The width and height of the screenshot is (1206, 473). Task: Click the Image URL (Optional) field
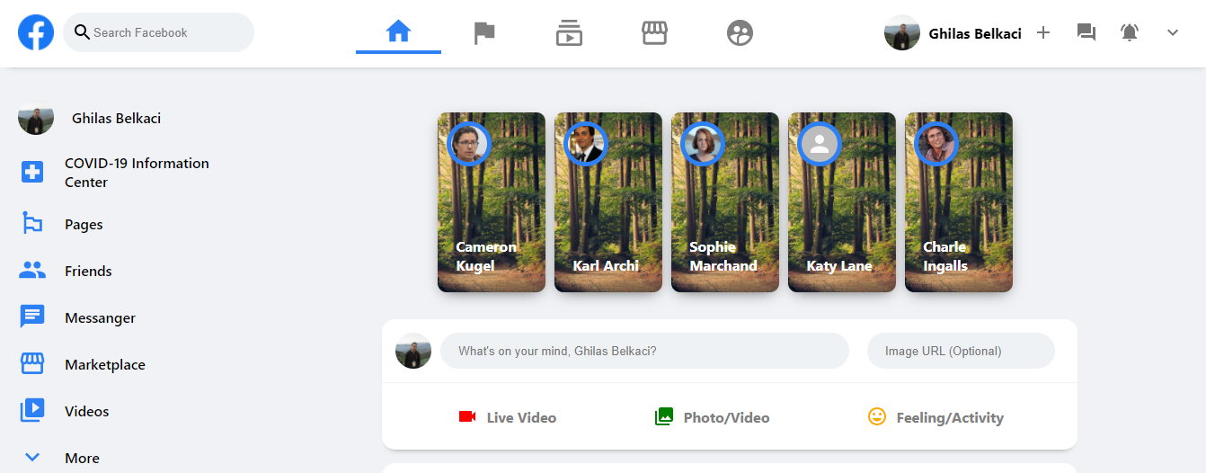click(x=960, y=351)
